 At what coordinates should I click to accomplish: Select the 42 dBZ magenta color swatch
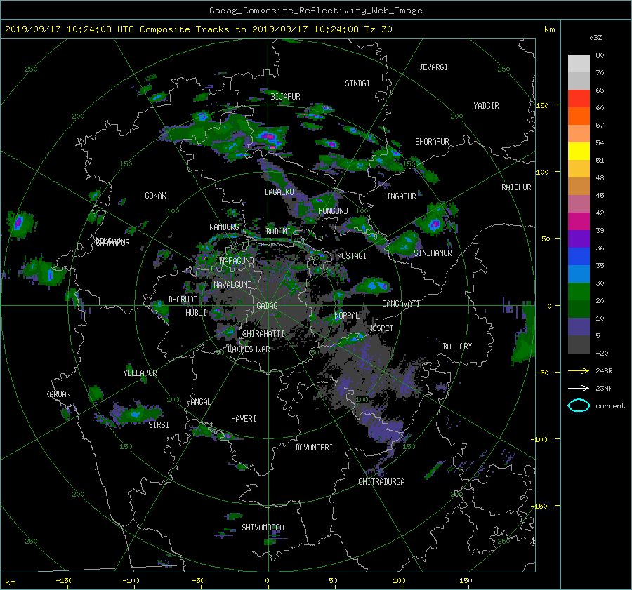tap(579, 222)
